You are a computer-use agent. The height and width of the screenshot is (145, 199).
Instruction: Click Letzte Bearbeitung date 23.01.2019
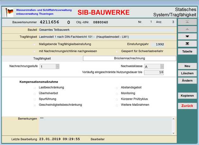[x=50, y=139]
